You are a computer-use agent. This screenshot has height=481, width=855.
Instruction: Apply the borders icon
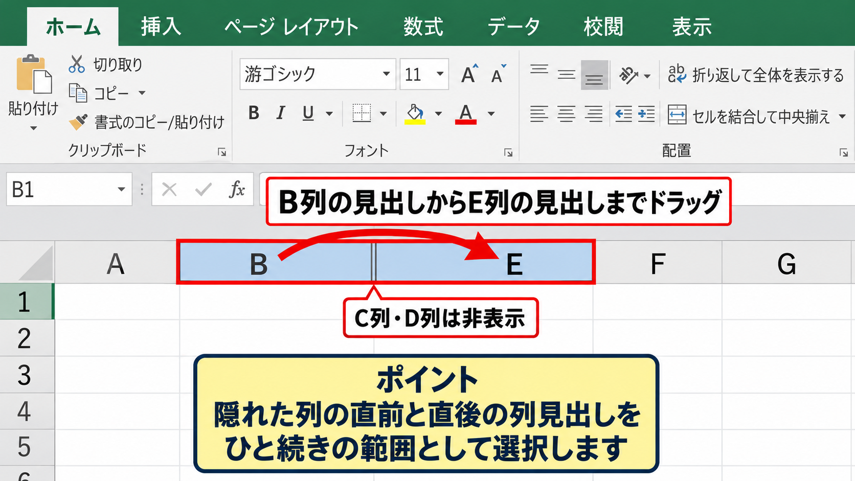[362, 113]
